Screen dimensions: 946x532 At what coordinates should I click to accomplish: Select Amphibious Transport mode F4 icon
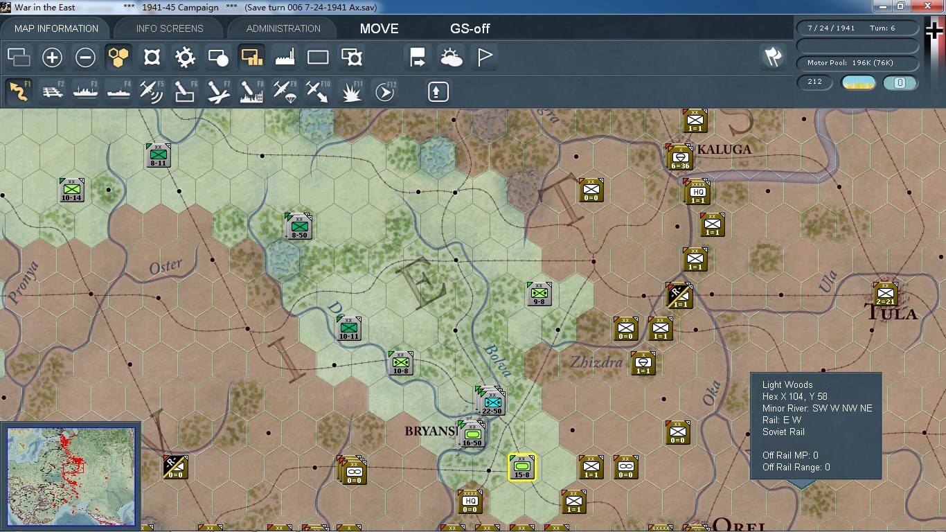[x=118, y=91]
